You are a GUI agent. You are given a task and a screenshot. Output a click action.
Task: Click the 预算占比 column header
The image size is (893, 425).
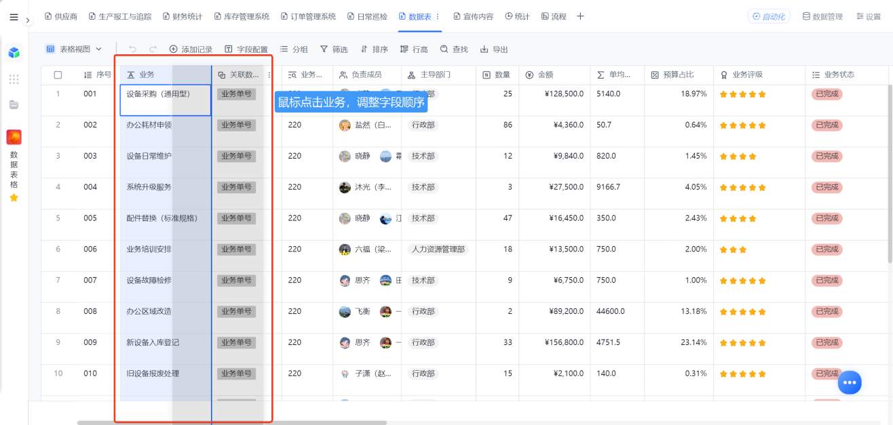(679, 75)
